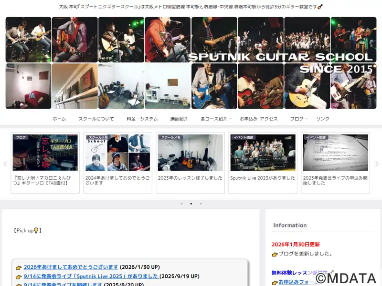Open the 9/14 Sputnik Live 2025 がありました link

[91, 276]
